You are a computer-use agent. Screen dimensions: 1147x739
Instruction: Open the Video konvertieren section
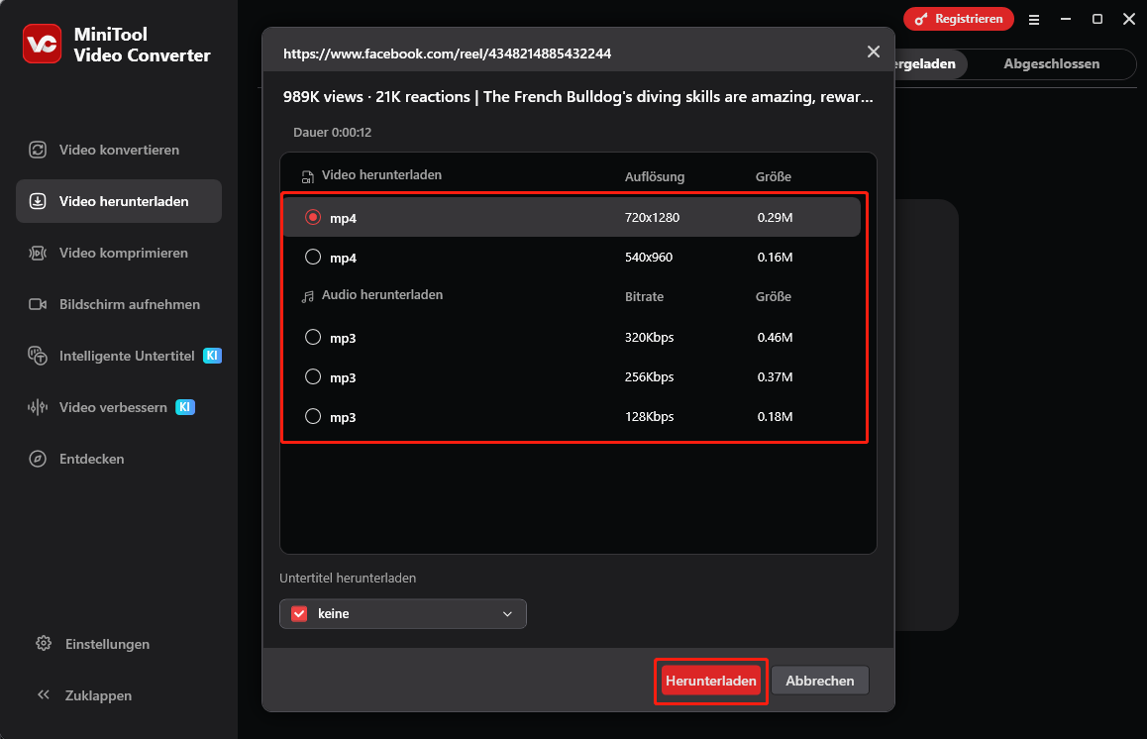point(119,150)
